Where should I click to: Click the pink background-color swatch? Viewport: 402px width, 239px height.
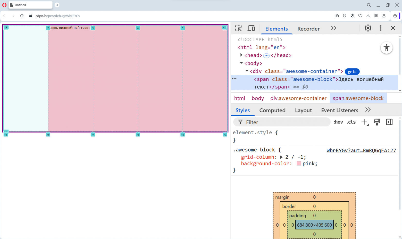click(299, 163)
